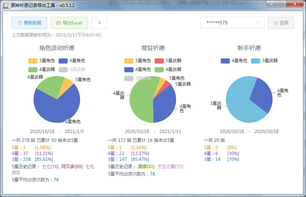Click the 莫娜[81] history record

click(146, 167)
